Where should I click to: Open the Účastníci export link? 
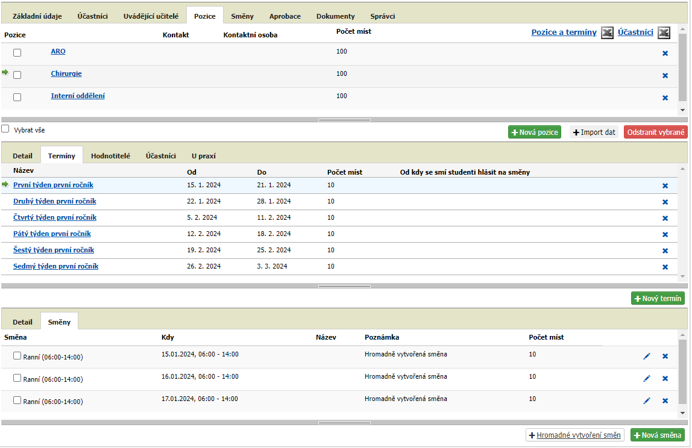(635, 32)
